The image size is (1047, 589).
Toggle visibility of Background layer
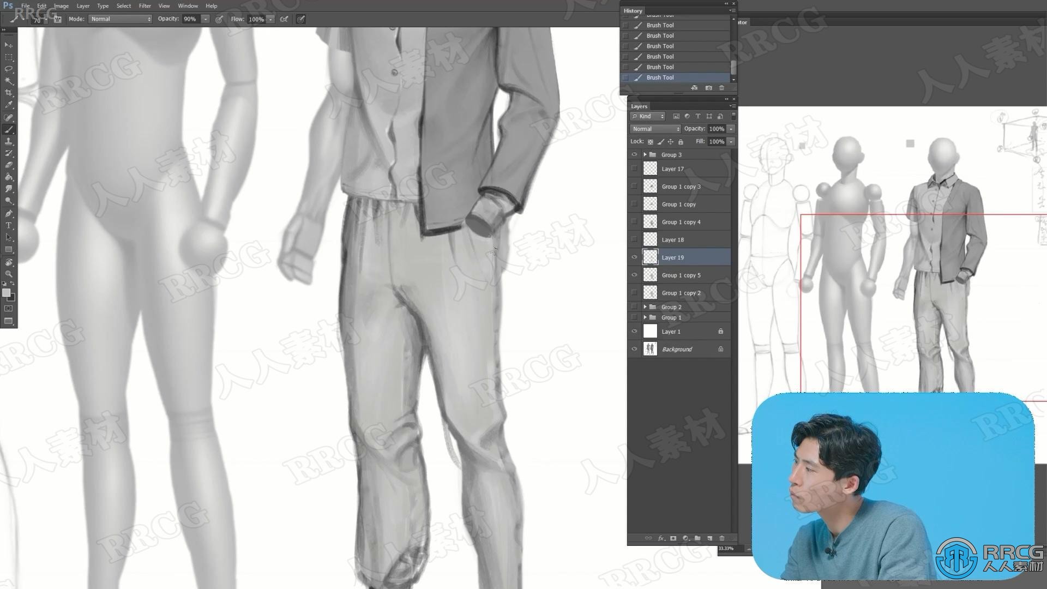[x=634, y=349]
